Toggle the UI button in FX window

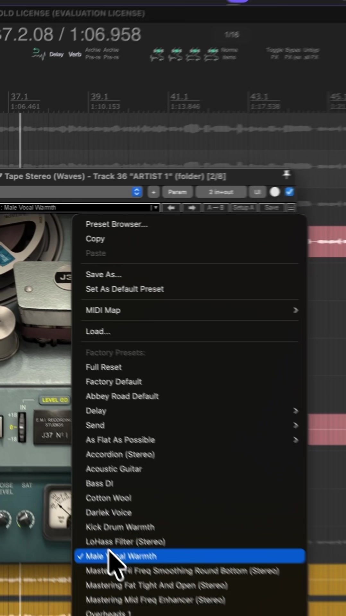257,192
